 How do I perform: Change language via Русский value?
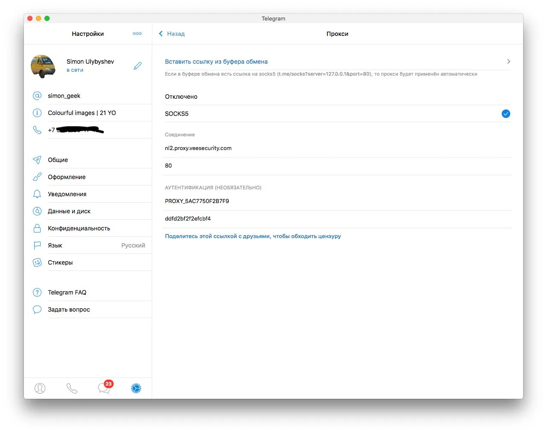133,245
